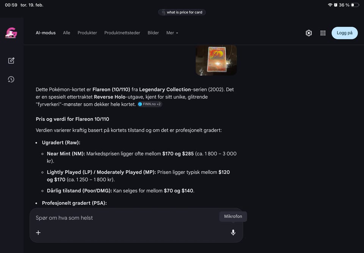
Task: Tap the 'tor. 19. feb.' date
Action: coord(32,5)
